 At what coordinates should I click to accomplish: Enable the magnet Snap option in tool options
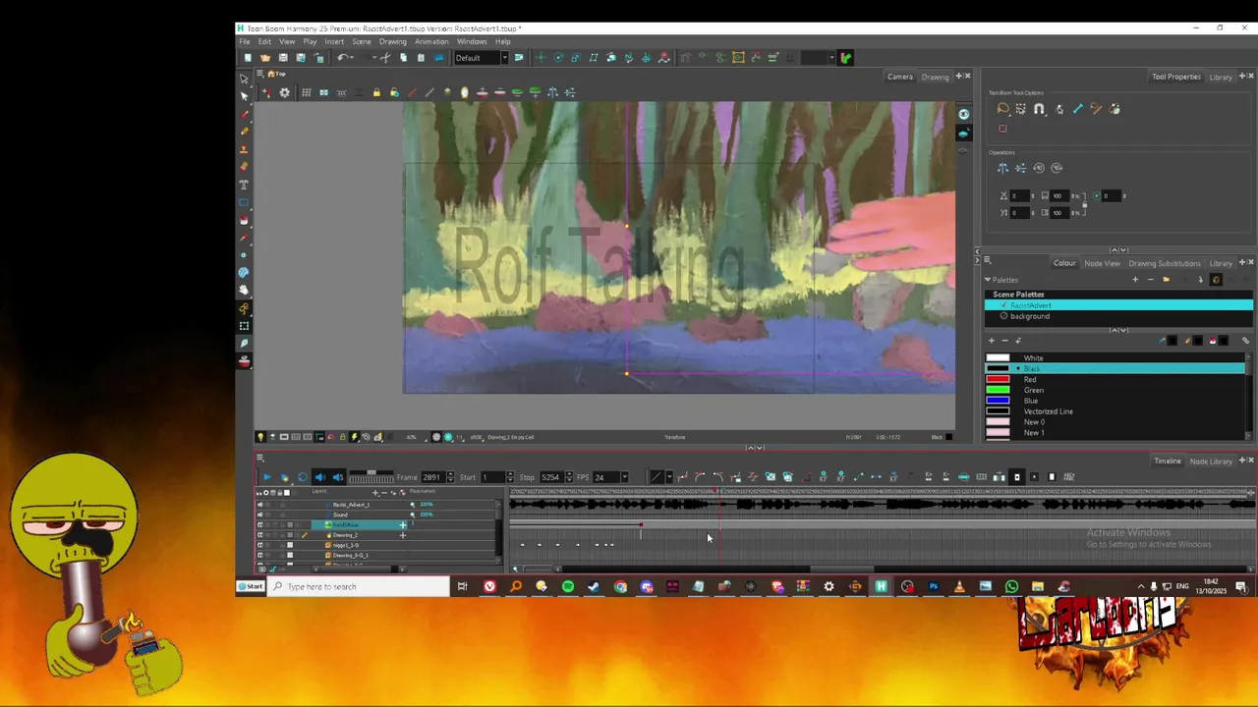pos(1040,109)
